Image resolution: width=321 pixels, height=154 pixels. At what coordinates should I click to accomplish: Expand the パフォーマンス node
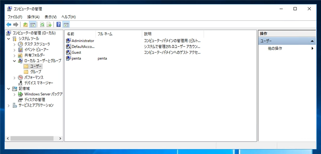(14, 77)
